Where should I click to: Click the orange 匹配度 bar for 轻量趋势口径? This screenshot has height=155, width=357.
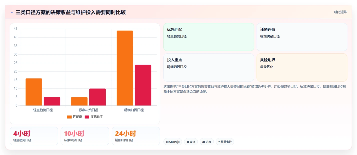point(34,92)
